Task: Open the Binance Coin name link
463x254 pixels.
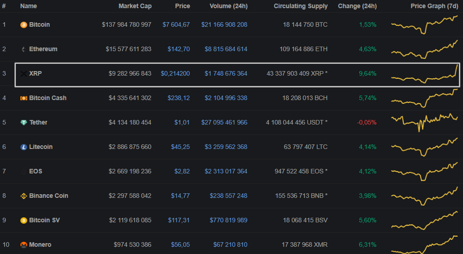Action: pos(48,196)
